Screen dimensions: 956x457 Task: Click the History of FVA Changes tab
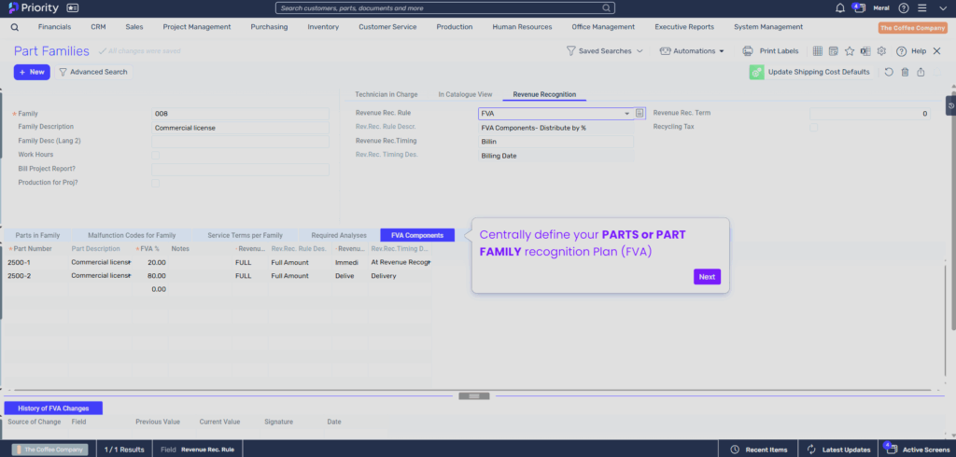[53, 409]
